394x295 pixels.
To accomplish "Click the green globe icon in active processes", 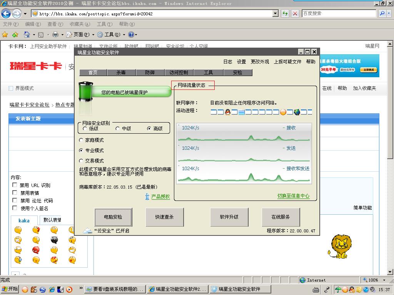I will click(297, 112).
